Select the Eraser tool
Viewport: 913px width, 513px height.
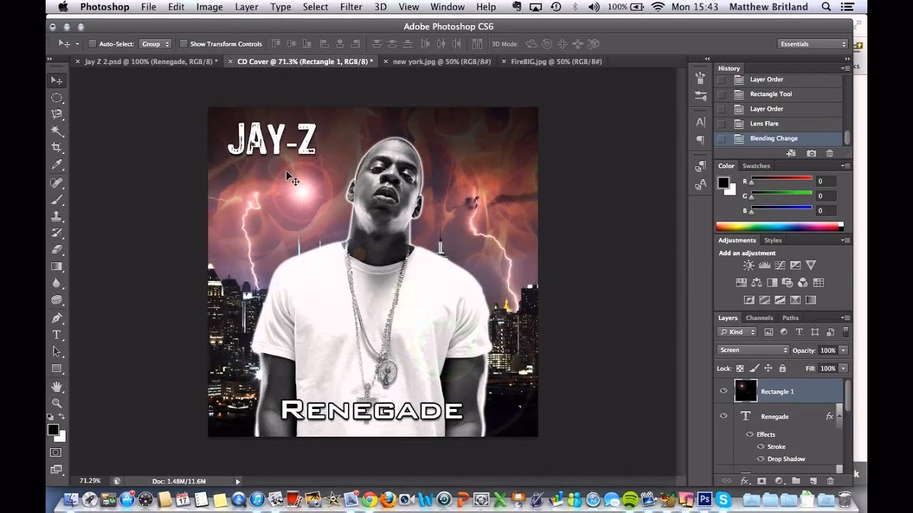pyautogui.click(x=57, y=249)
